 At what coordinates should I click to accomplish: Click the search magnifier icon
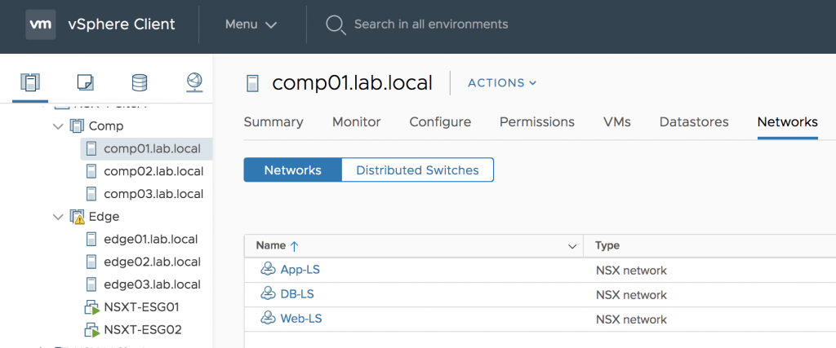pyautogui.click(x=336, y=24)
